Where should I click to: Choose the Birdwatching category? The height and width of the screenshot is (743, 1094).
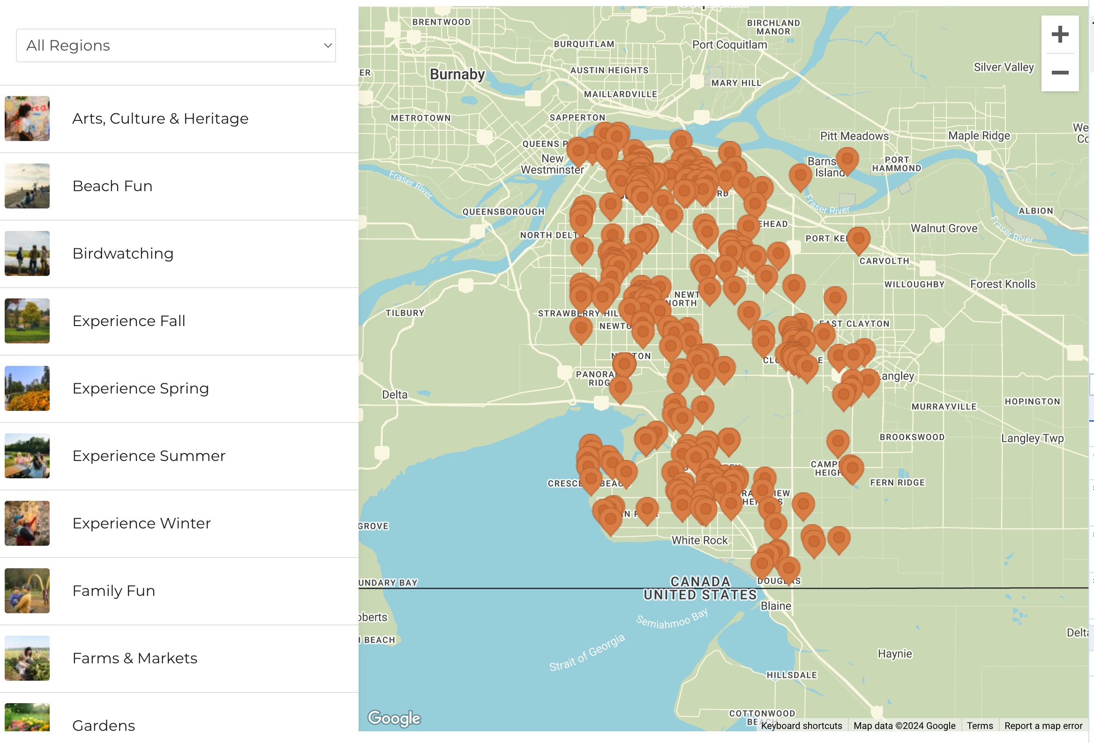(x=123, y=253)
